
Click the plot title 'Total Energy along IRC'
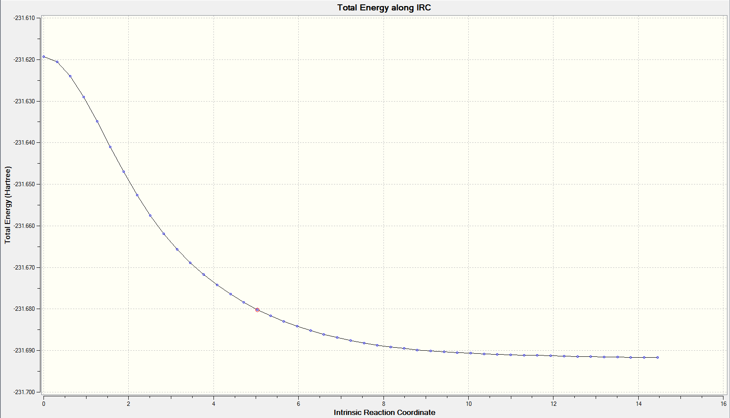[x=384, y=8]
